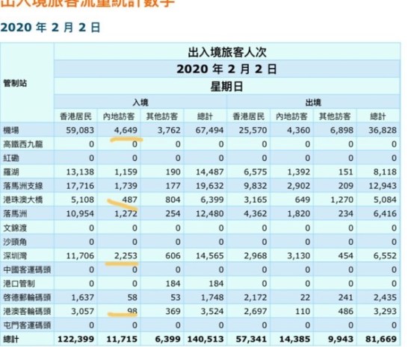411x347 pixels.
Task: Select the airport arrival total 67,494
Action: pyautogui.click(x=209, y=130)
